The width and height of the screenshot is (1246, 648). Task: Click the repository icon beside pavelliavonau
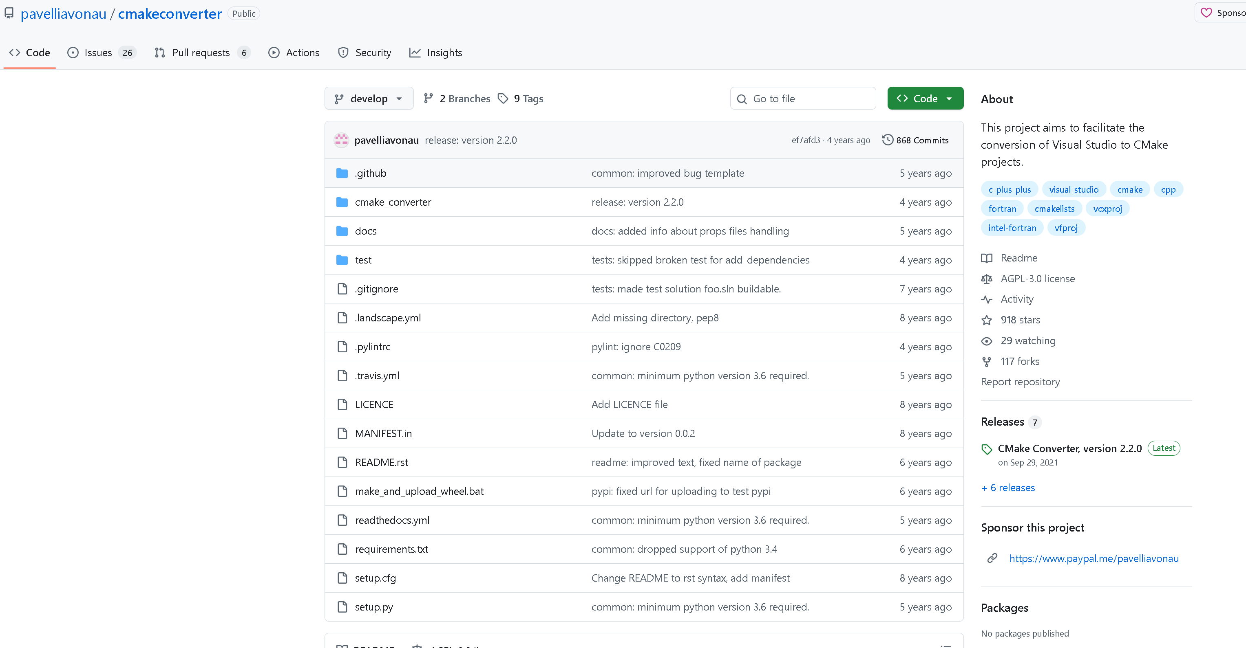tap(9, 13)
